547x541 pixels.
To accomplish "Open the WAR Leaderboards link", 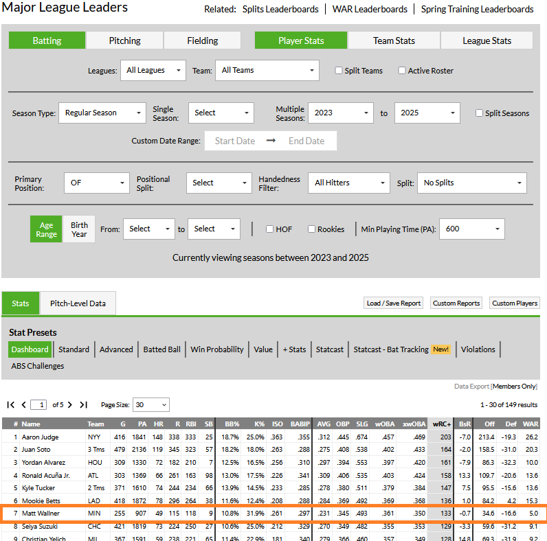I will [368, 10].
